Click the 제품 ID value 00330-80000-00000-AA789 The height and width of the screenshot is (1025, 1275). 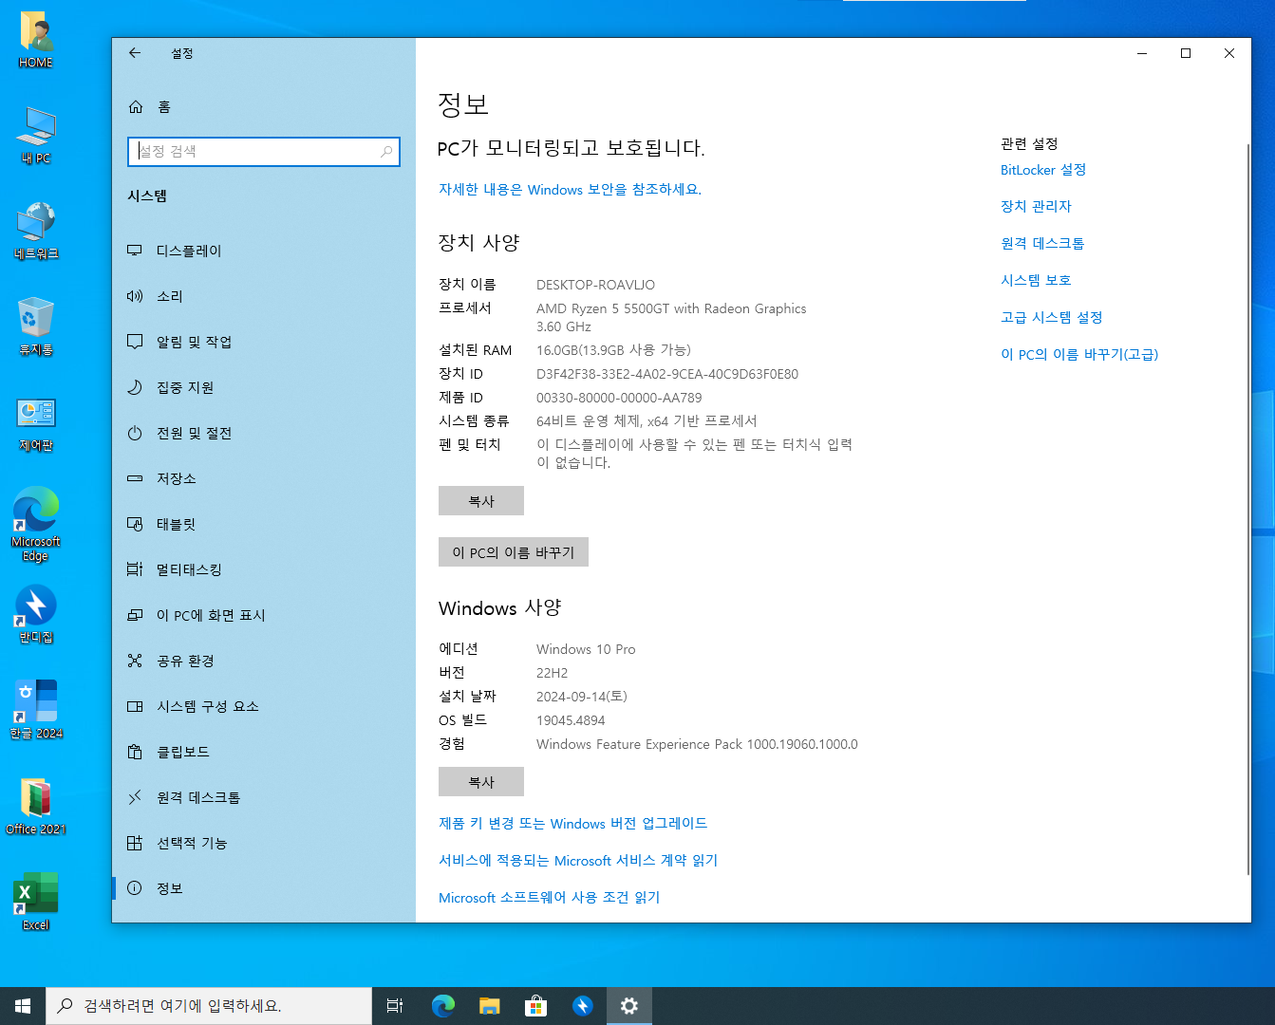click(x=619, y=398)
